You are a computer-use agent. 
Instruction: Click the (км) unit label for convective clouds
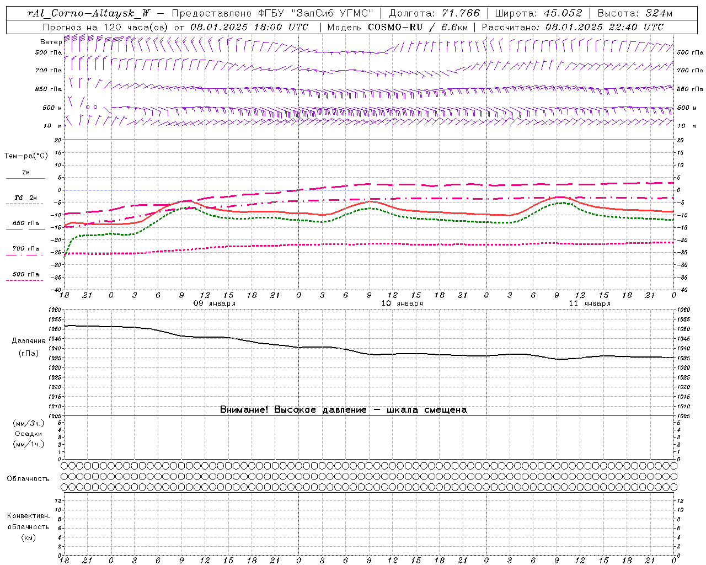(28, 537)
